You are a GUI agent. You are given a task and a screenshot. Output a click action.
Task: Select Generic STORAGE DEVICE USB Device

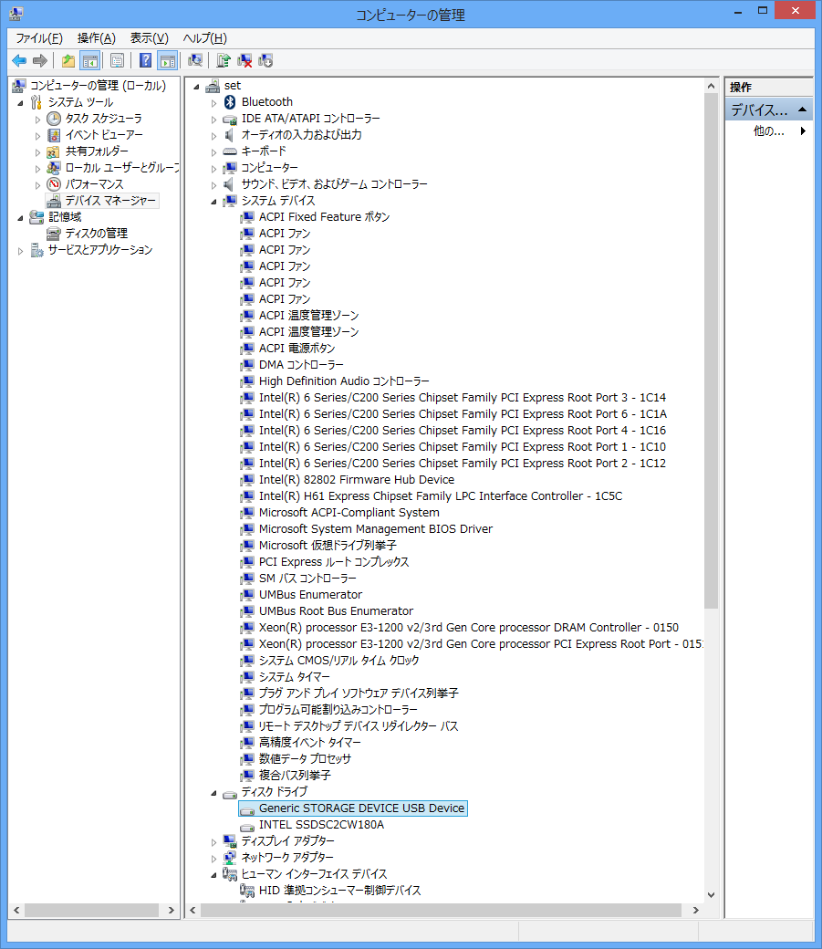361,808
